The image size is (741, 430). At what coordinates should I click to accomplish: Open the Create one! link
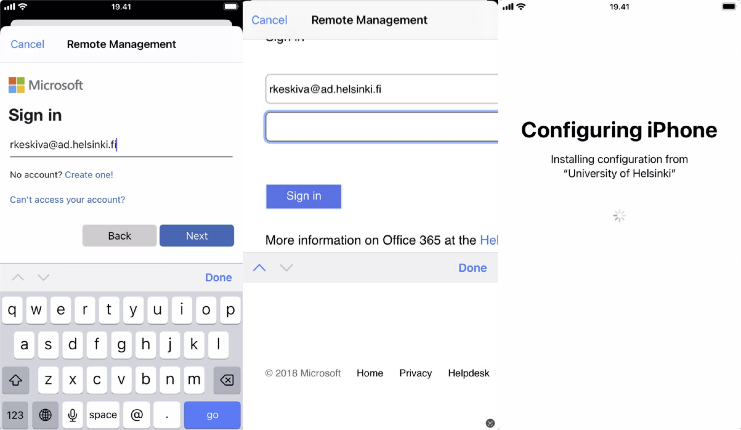tap(89, 175)
